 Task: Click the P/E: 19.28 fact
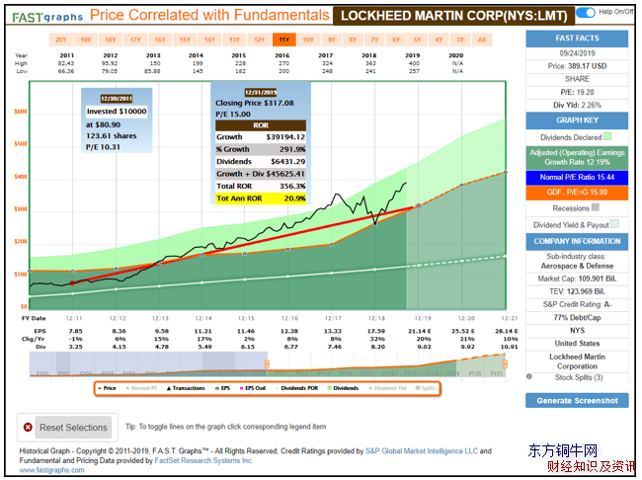click(577, 92)
